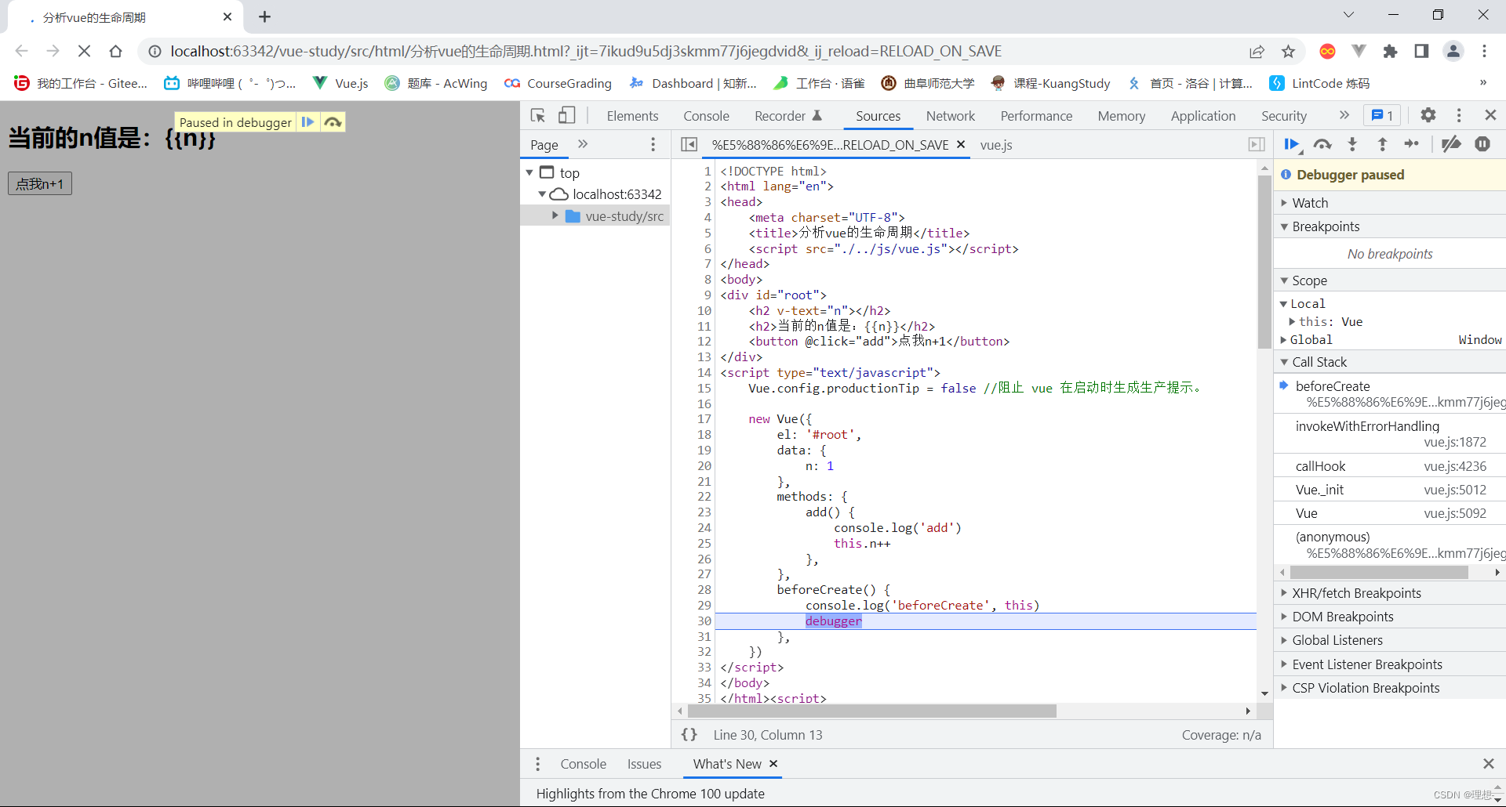
Task: Stop loading the page
Action: coord(84,51)
